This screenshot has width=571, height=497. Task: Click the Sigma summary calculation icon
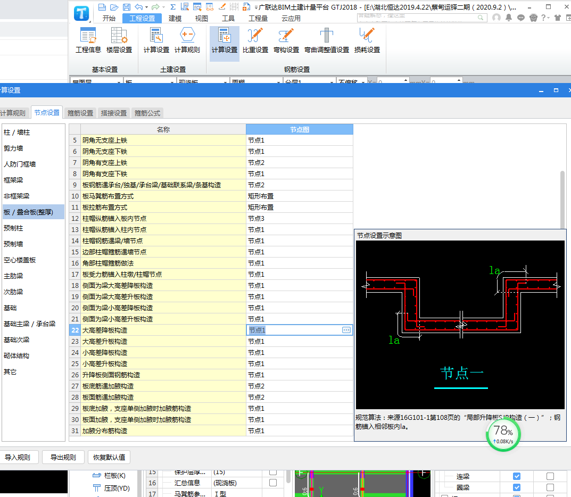click(173, 7)
